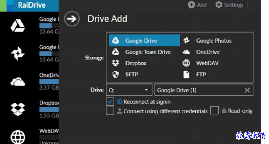Click WebDAV globe icon in storage list
Viewport: 269px width, 144px height.
click(186, 63)
